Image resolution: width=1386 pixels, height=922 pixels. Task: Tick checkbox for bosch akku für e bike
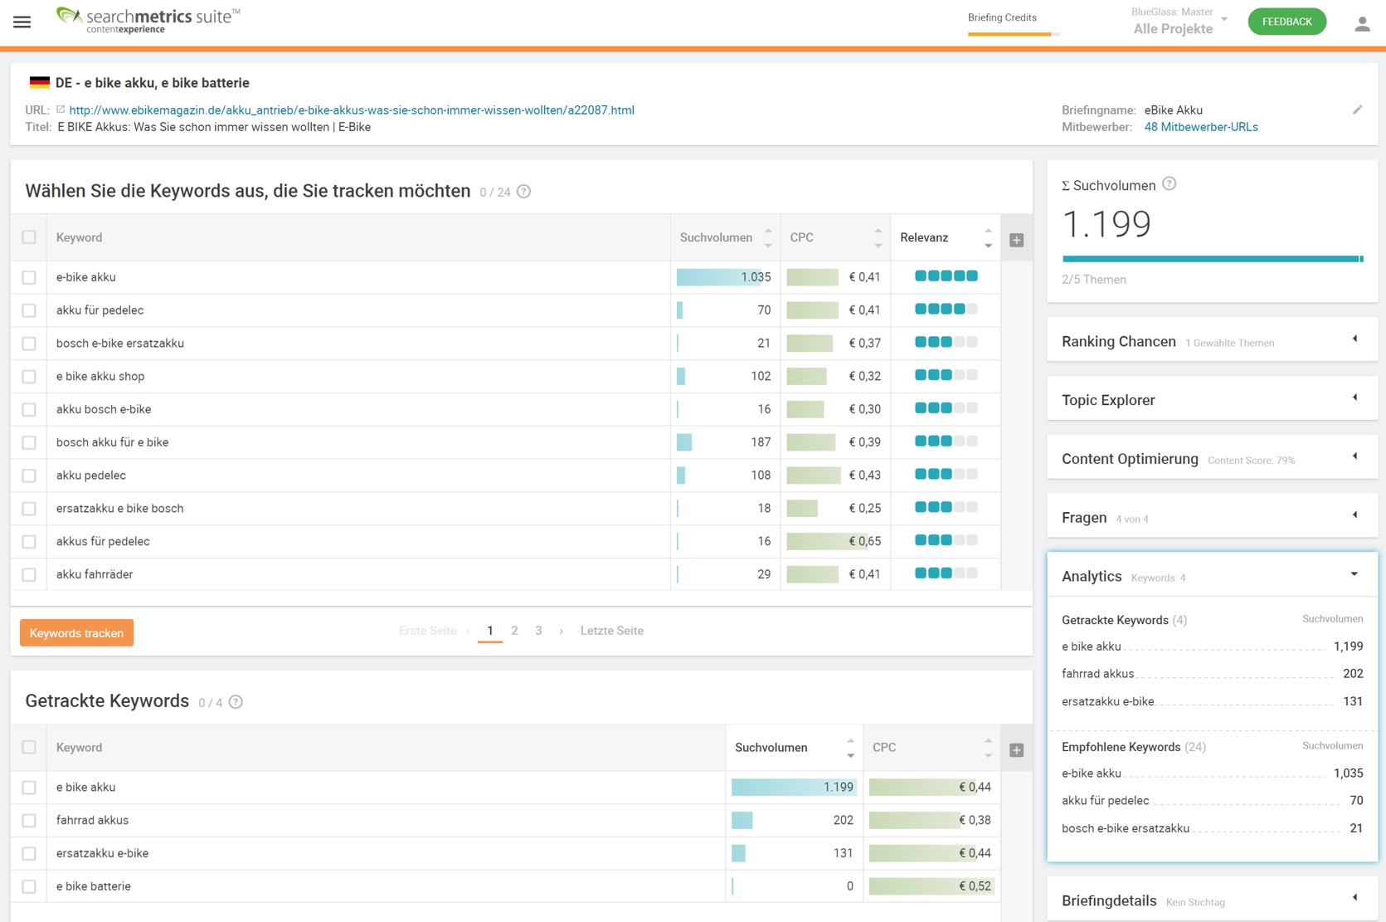point(29,442)
